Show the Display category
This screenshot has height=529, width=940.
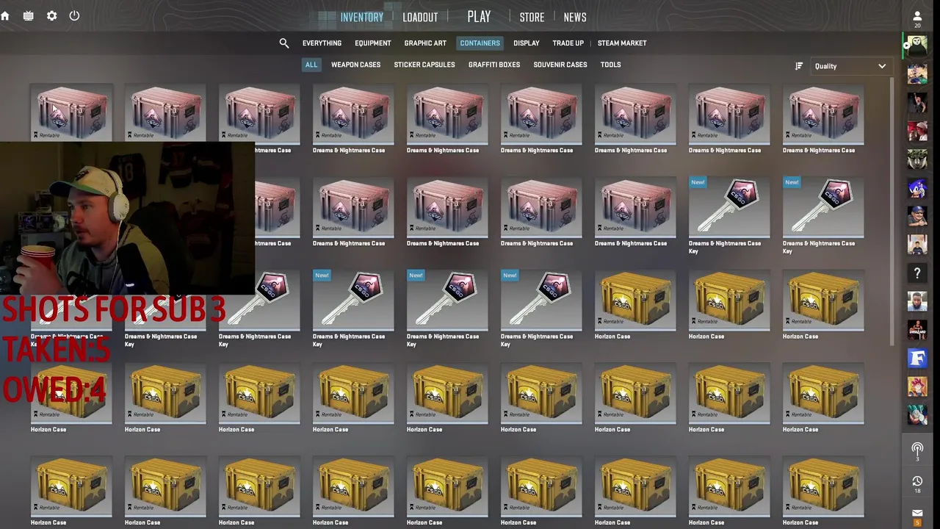[526, 43]
